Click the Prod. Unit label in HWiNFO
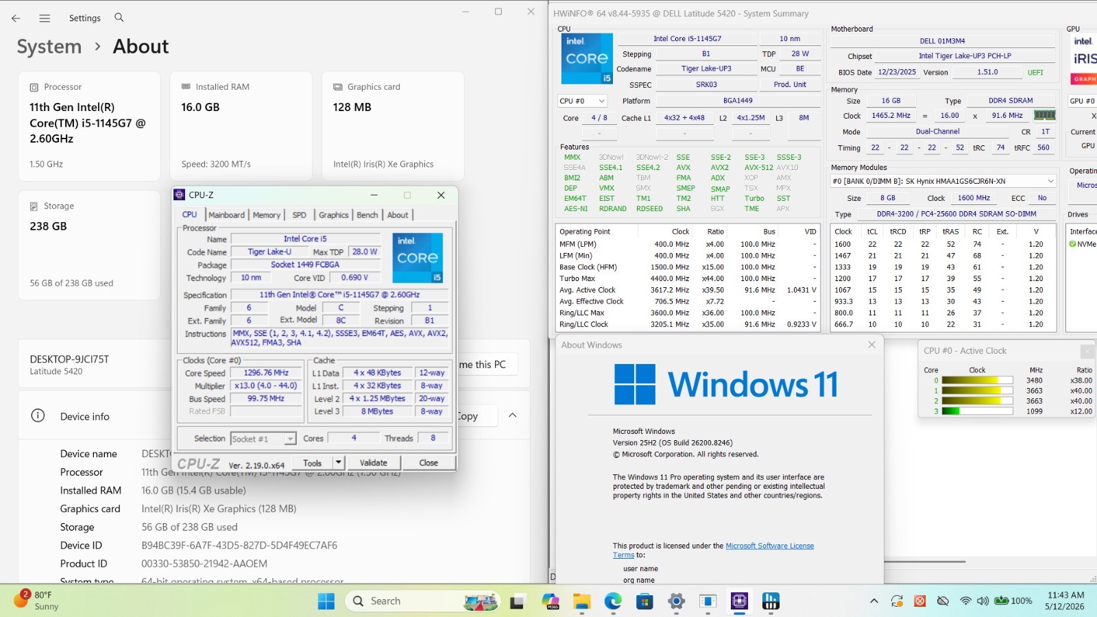The height and width of the screenshot is (617, 1097). click(x=790, y=85)
